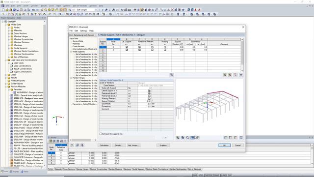Collapse the Model Data folder in navigator

coord(5,25)
